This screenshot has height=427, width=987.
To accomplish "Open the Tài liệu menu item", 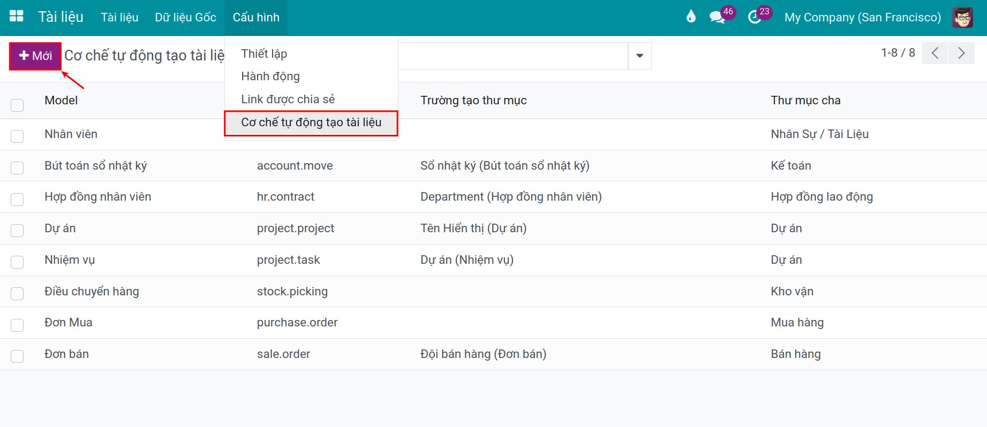I will point(119,17).
